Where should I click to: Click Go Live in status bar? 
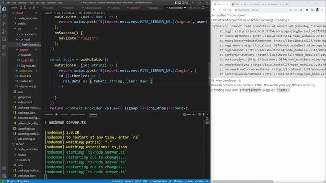pos(178,181)
